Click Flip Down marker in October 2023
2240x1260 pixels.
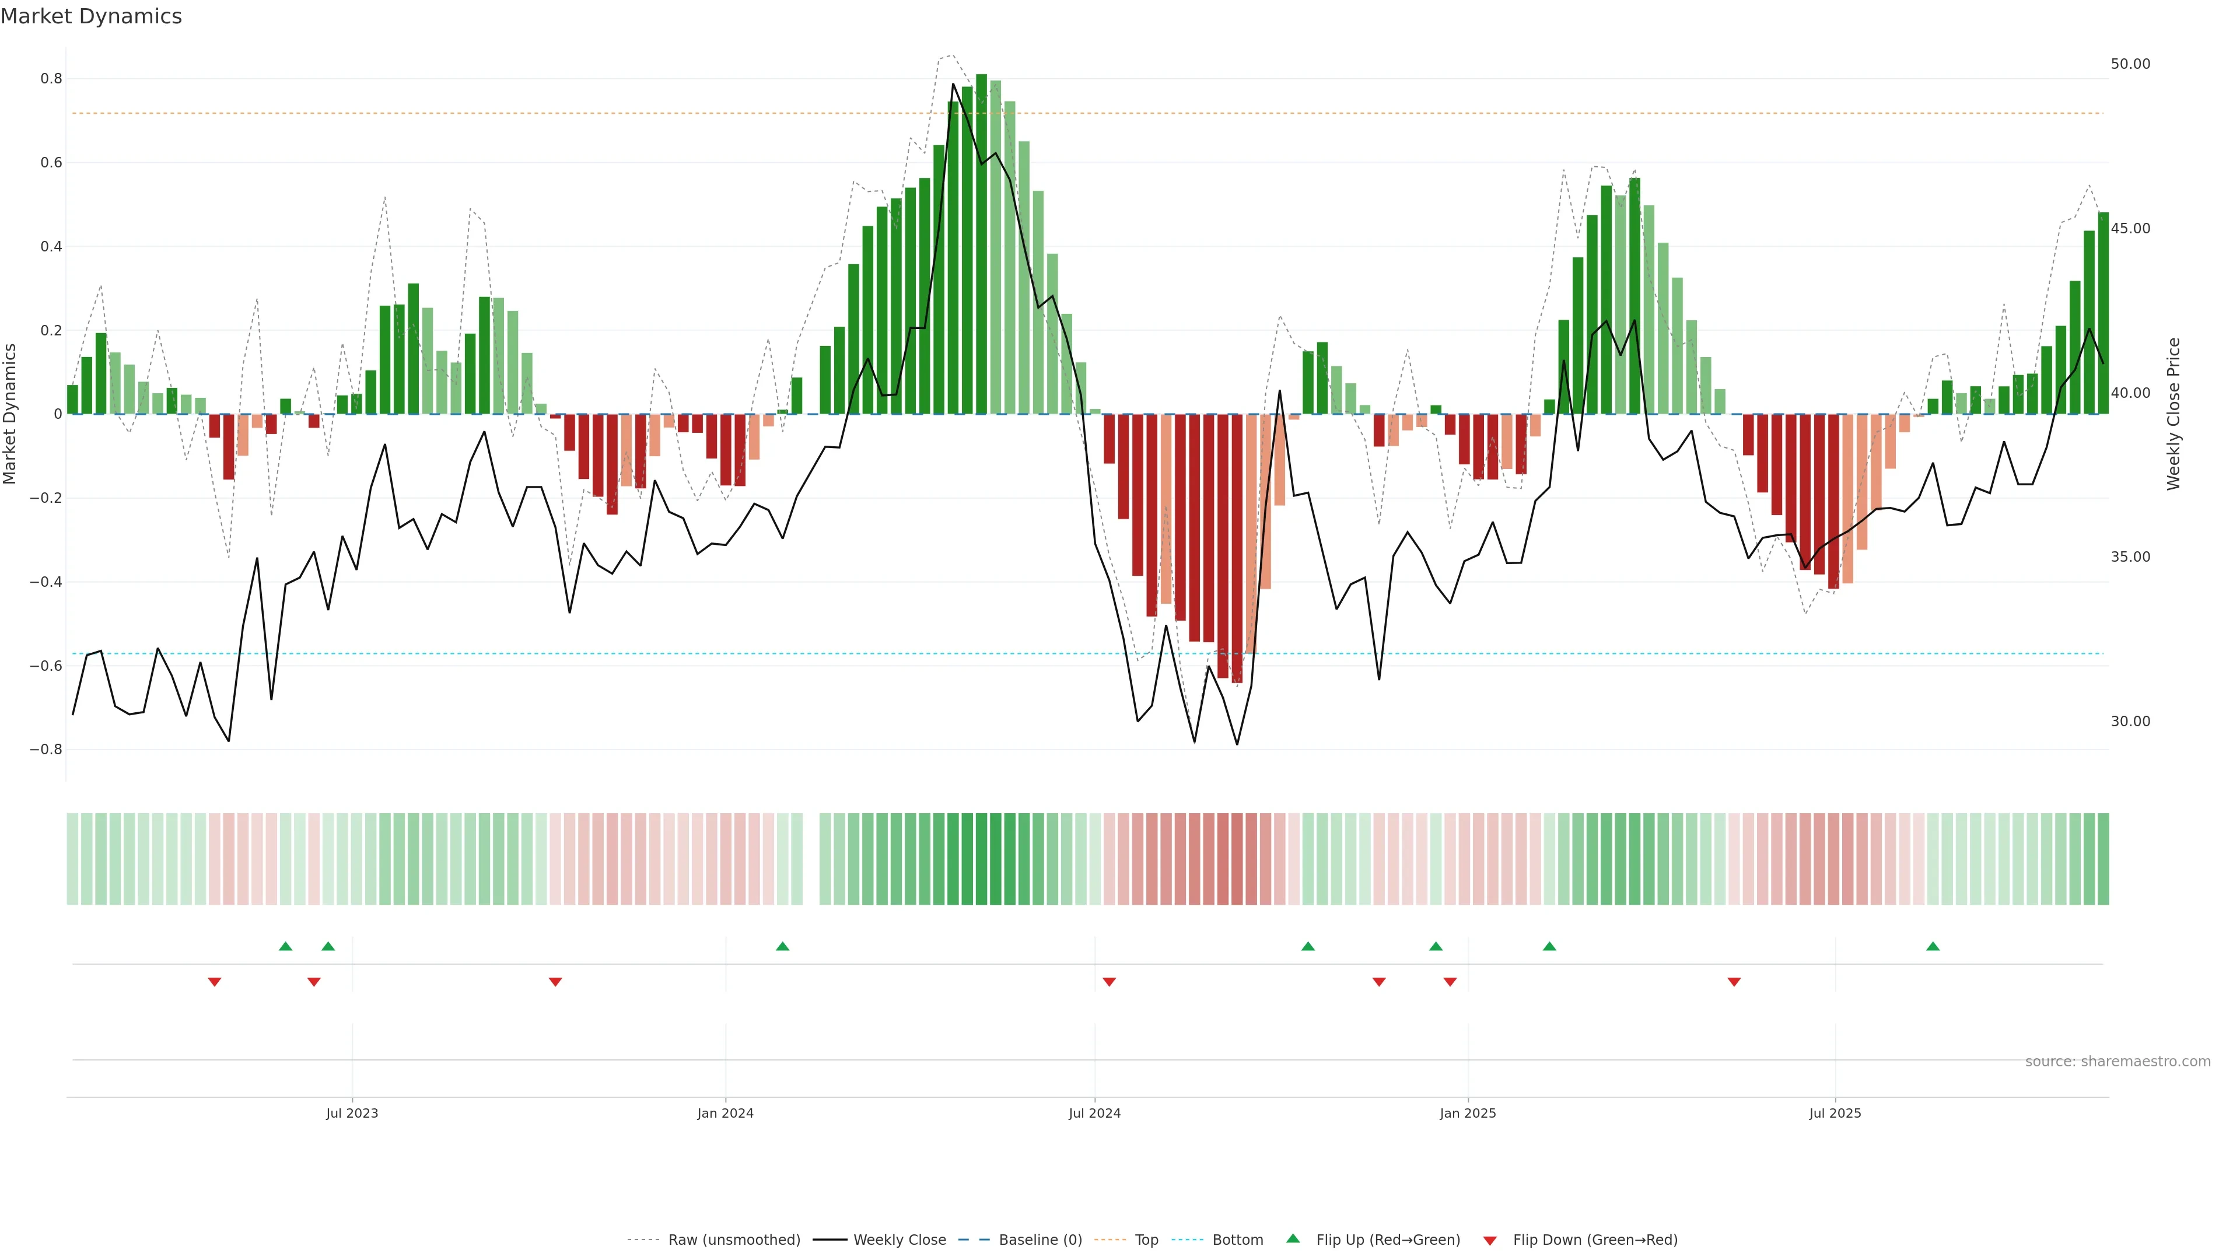[556, 982]
